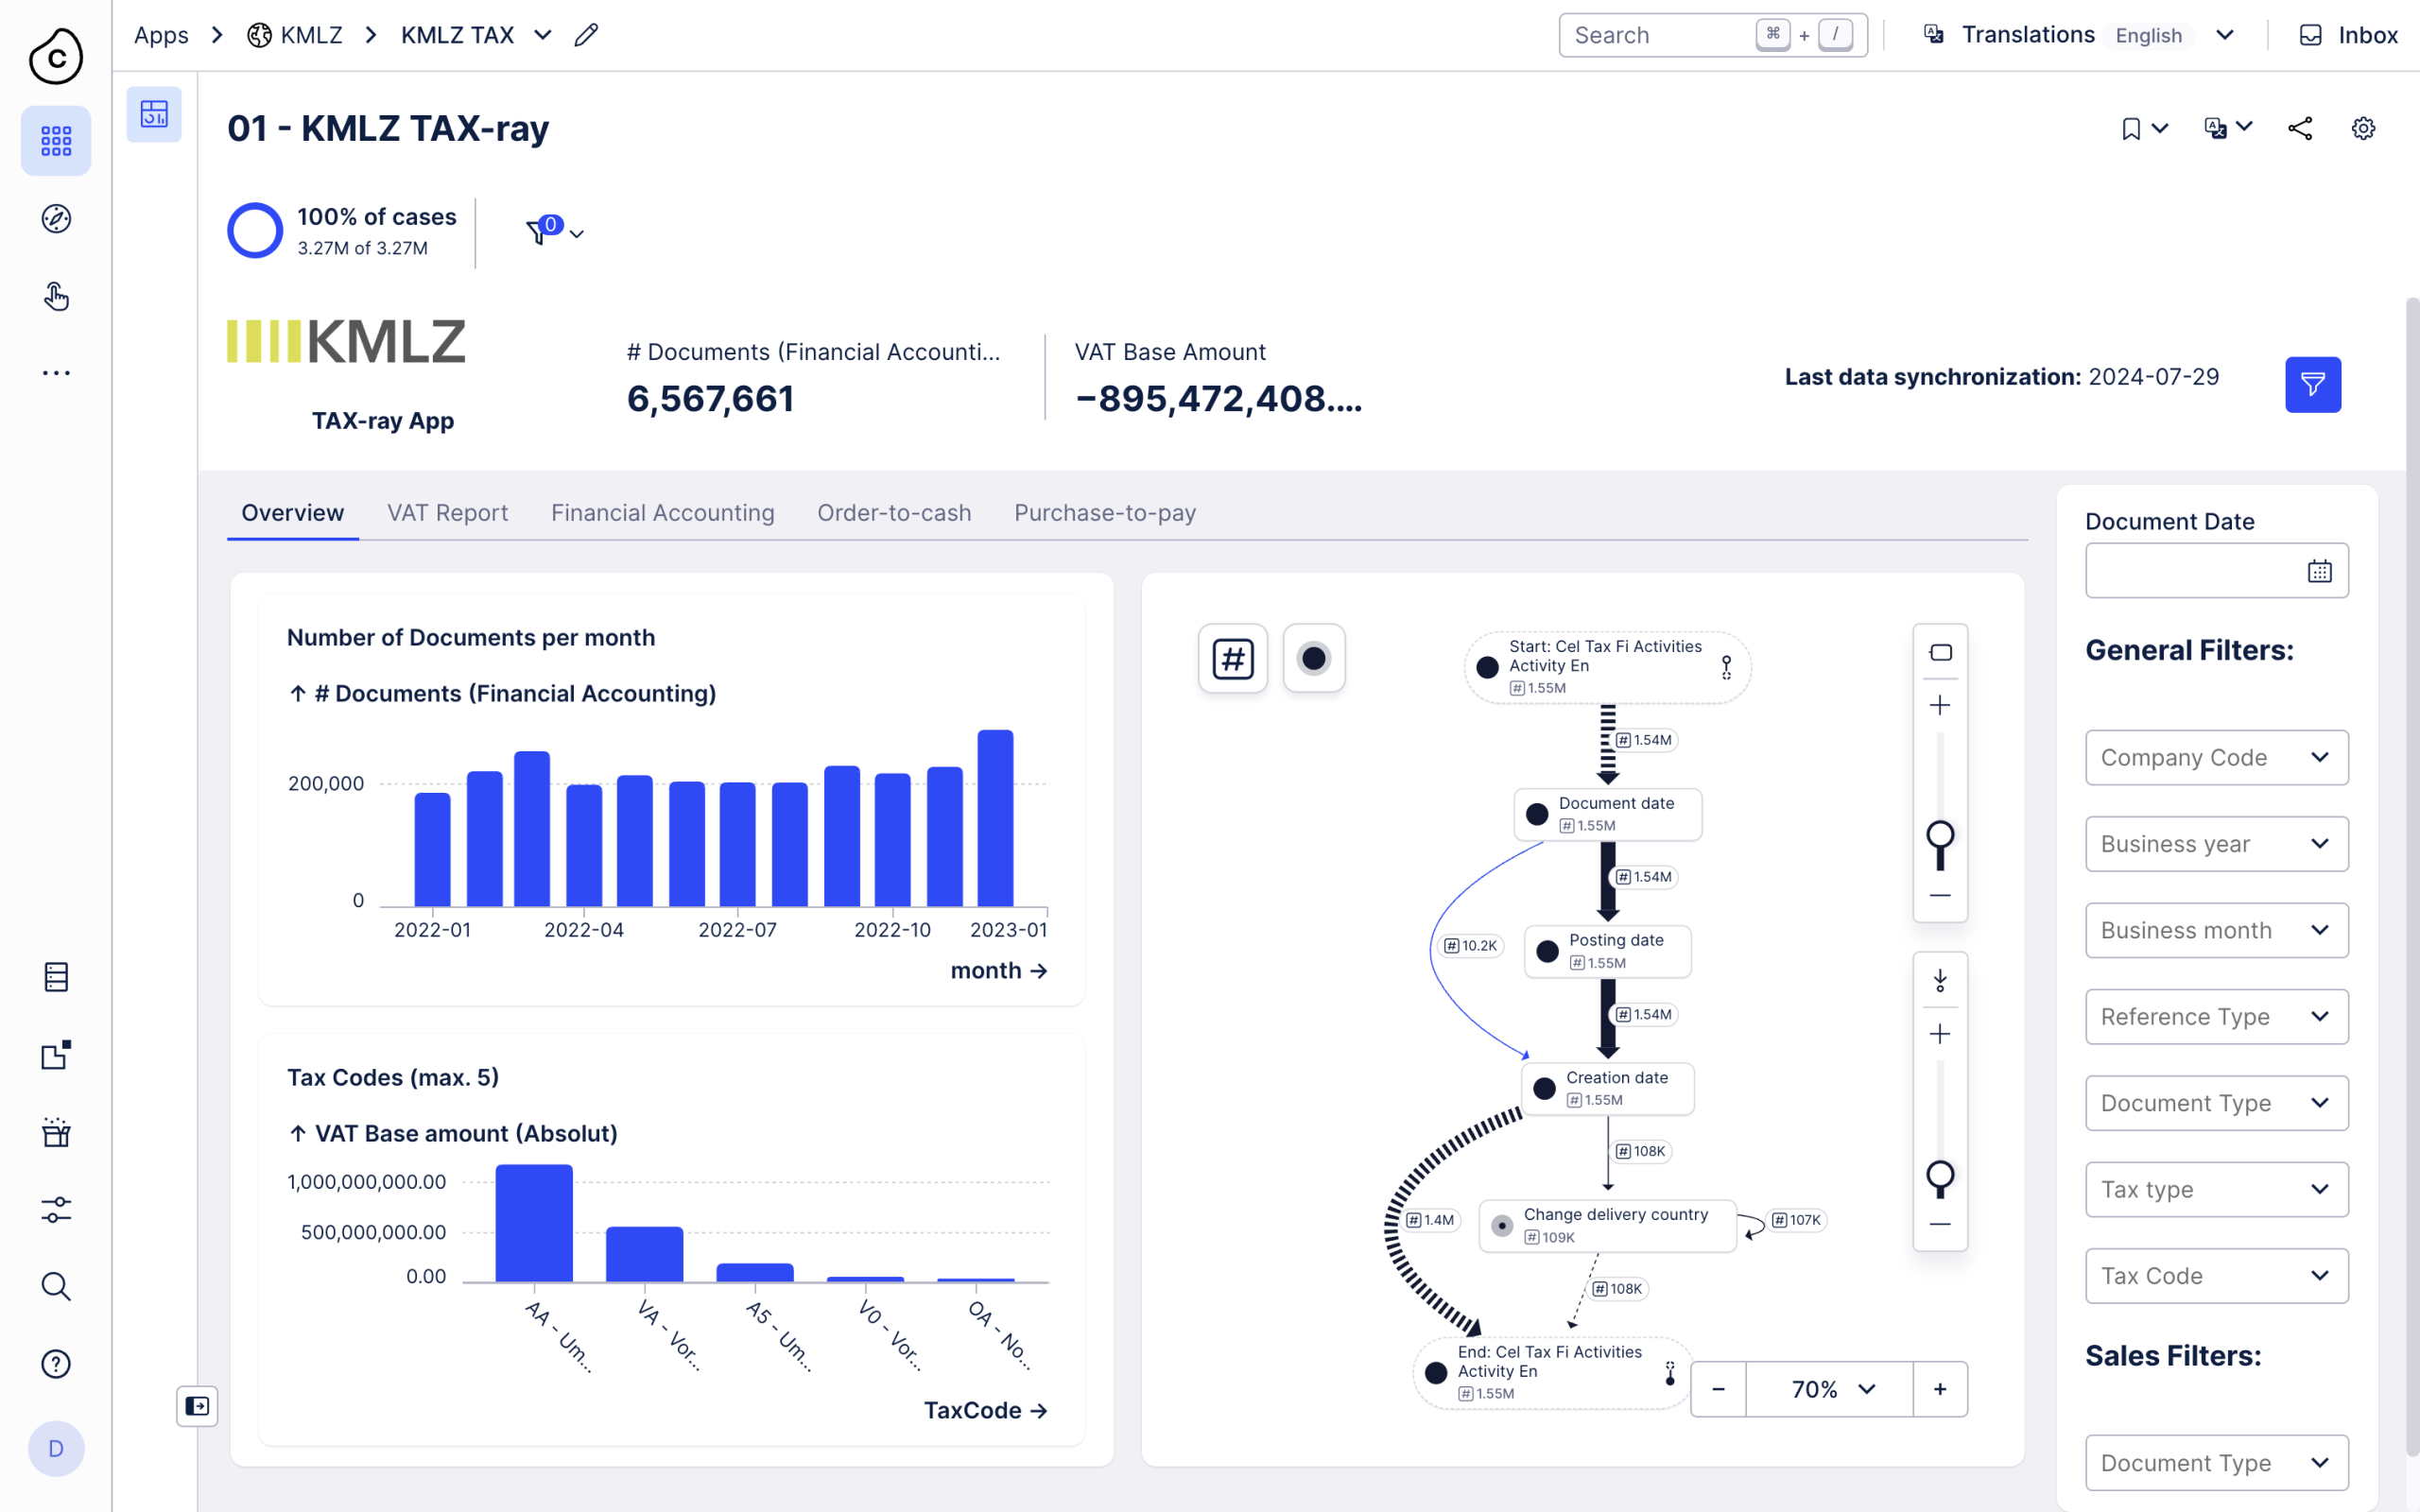Click zoom out minus next to 70%
The height and width of the screenshot is (1512, 2420).
pos(1718,1389)
